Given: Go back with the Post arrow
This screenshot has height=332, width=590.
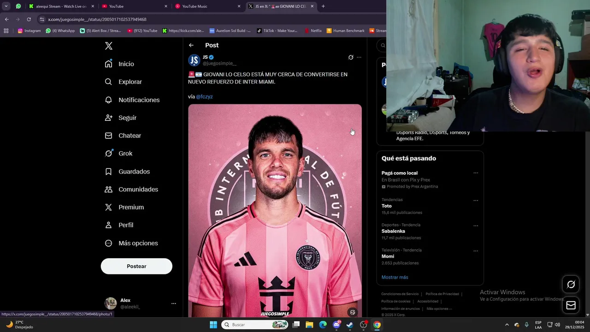Looking at the screenshot, I should 191,45.
